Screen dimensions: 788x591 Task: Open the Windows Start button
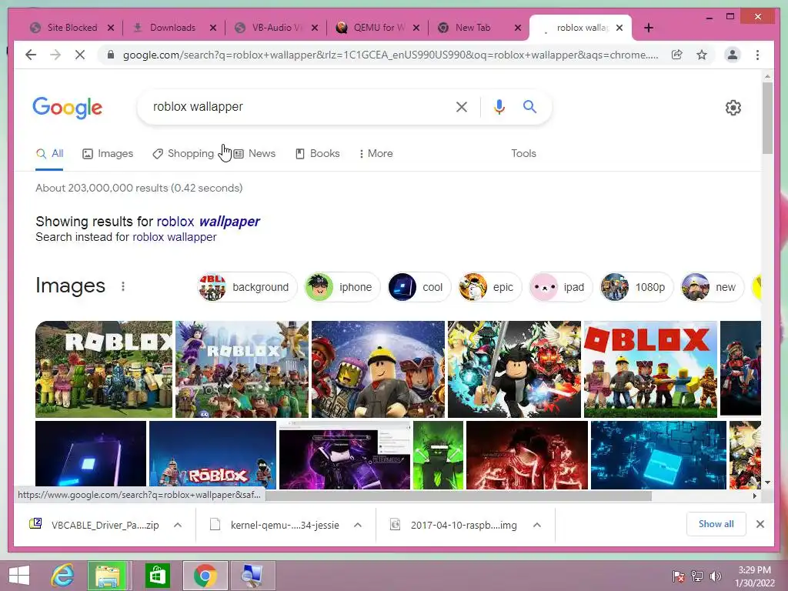(x=19, y=576)
